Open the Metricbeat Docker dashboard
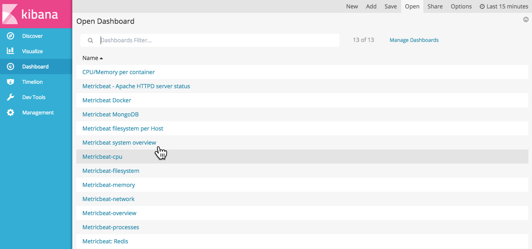Viewport: 532px width, 249px height. point(107,100)
